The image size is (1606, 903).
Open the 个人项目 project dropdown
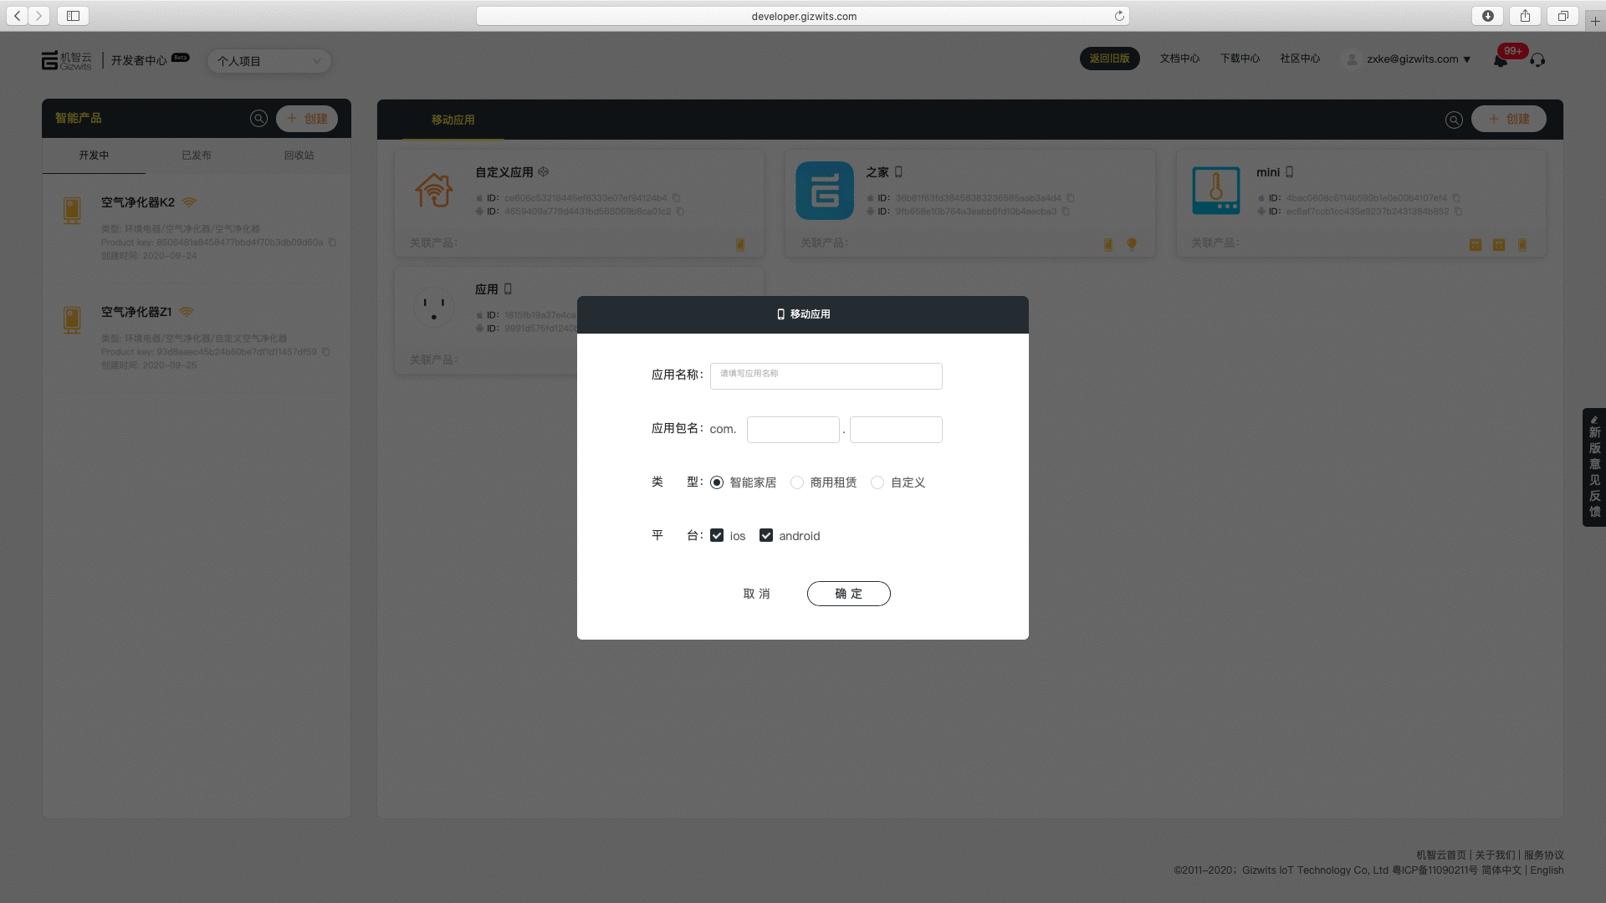[269, 61]
